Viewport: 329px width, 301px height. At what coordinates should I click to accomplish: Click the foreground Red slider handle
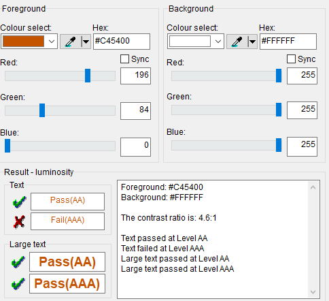tap(88, 76)
